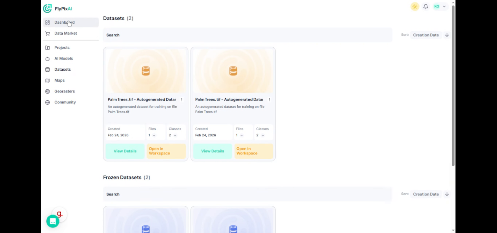Image resolution: width=497 pixels, height=233 pixels.
Task: Open the Datasets sort by Creation Date dropdown
Action: (x=426, y=35)
